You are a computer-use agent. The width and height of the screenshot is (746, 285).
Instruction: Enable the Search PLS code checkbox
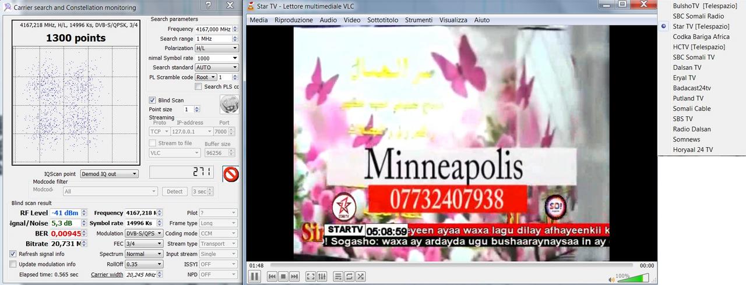(x=199, y=87)
